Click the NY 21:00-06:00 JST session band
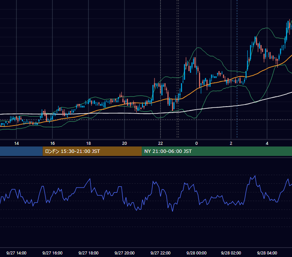The image size is (292, 257). [x=217, y=151]
